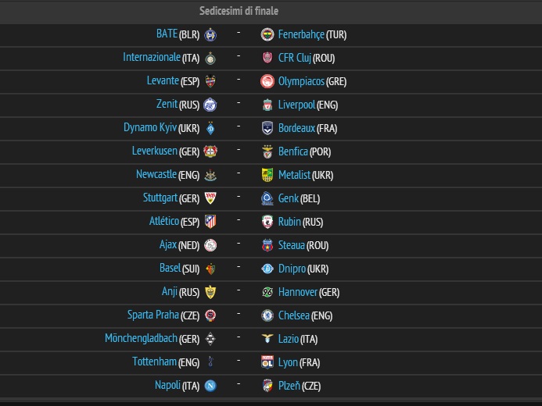
Task: Click the Newcastle club crest
Action: pyautogui.click(x=210, y=175)
